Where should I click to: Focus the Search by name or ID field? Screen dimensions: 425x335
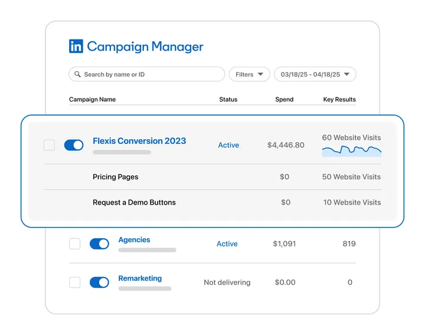(146, 74)
